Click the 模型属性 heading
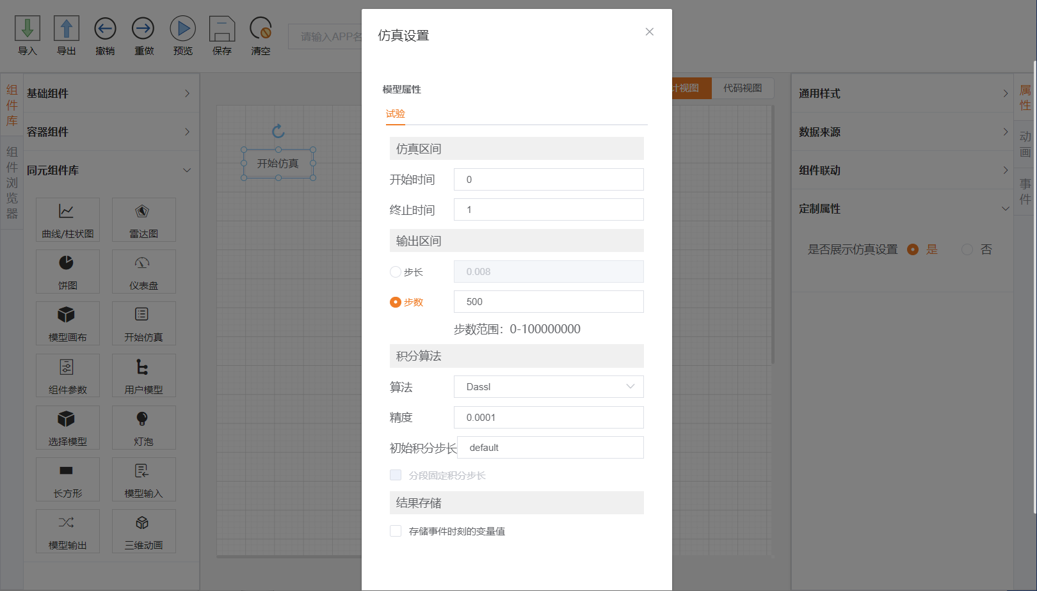Image resolution: width=1037 pixels, height=591 pixels. (x=402, y=90)
